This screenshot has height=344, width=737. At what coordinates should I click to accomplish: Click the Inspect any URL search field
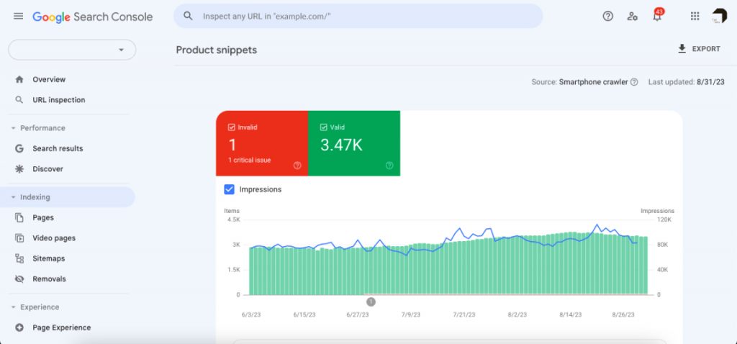360,16
